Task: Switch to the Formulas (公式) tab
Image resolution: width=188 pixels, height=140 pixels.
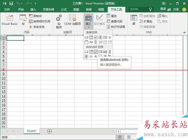Action: tap(64, 9)
